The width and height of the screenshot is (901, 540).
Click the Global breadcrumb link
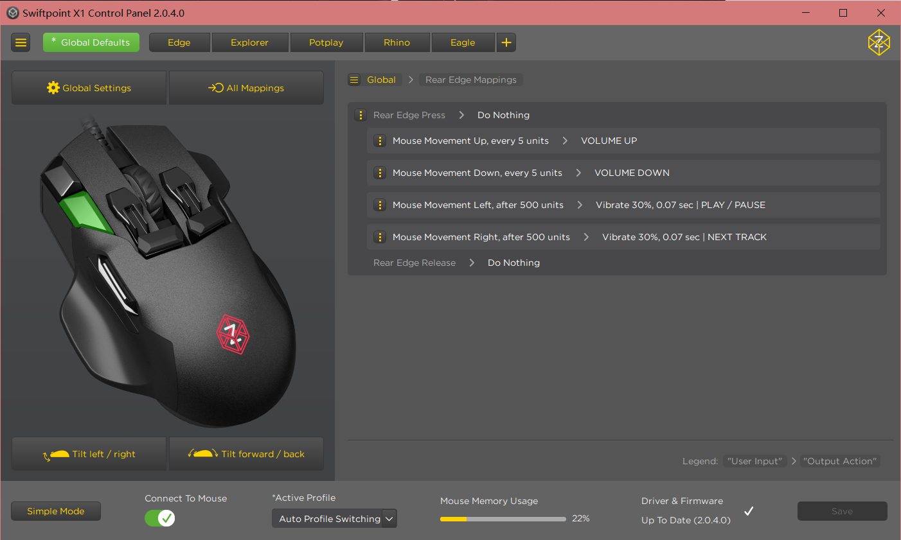[381, 80]
